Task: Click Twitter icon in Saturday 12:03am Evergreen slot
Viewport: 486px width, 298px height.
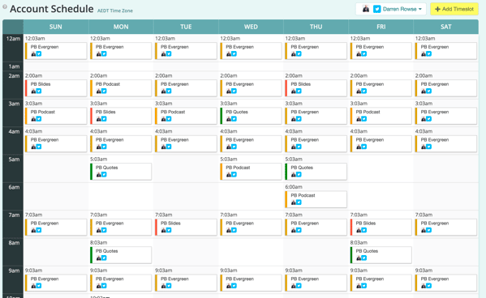Action: tap(428, 53)
